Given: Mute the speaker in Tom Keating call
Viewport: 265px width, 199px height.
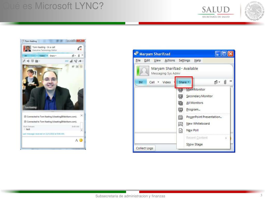Looking at the screenshot, I should (28, 61).
